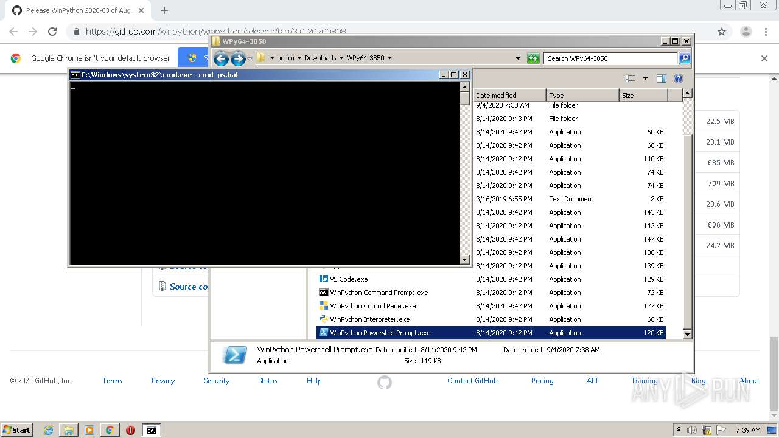The width and height of the screenshot is (779, 438).
Task: Select WinPython Interpreter.exe
Action: (491, 319)
